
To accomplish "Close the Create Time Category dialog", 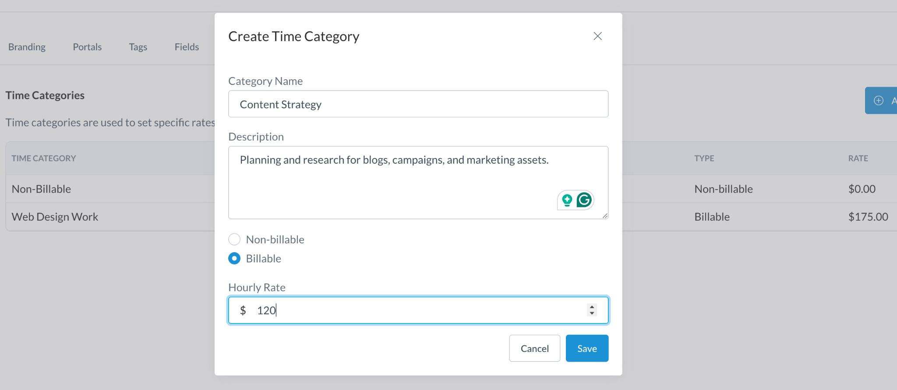I will pyautogui.click(x=597, y=36).
